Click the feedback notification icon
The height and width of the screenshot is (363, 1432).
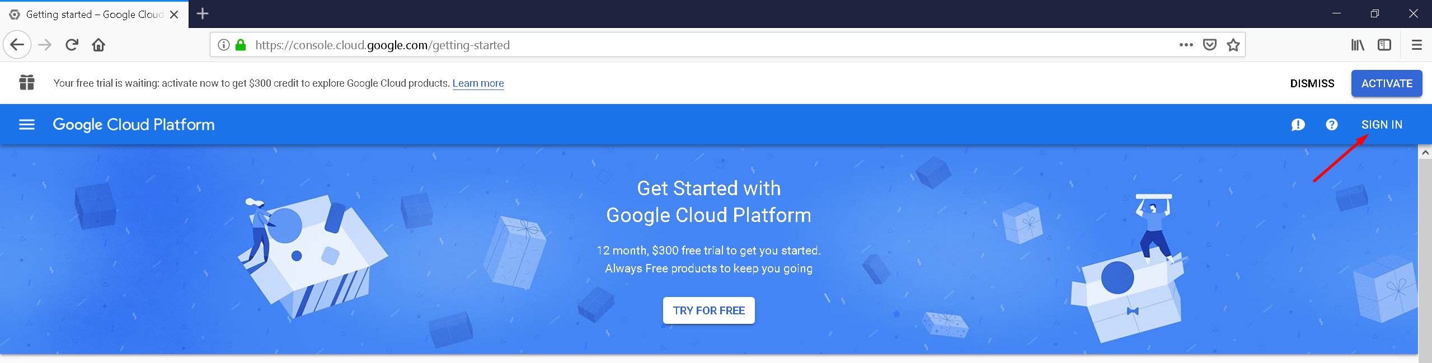point(1298,125)
